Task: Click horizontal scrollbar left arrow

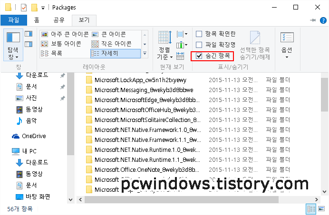Action: pos(80,200)
